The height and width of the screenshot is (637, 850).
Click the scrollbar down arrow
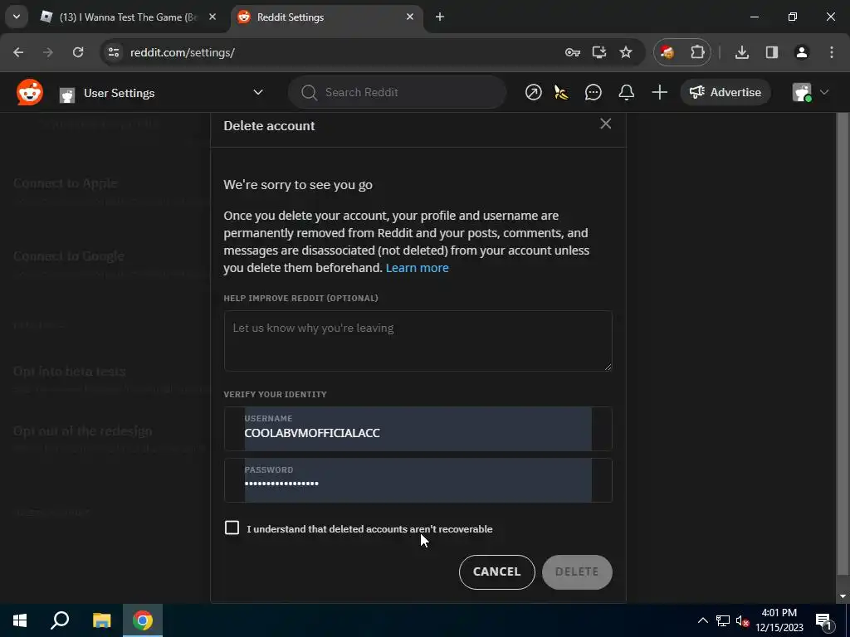843,596
